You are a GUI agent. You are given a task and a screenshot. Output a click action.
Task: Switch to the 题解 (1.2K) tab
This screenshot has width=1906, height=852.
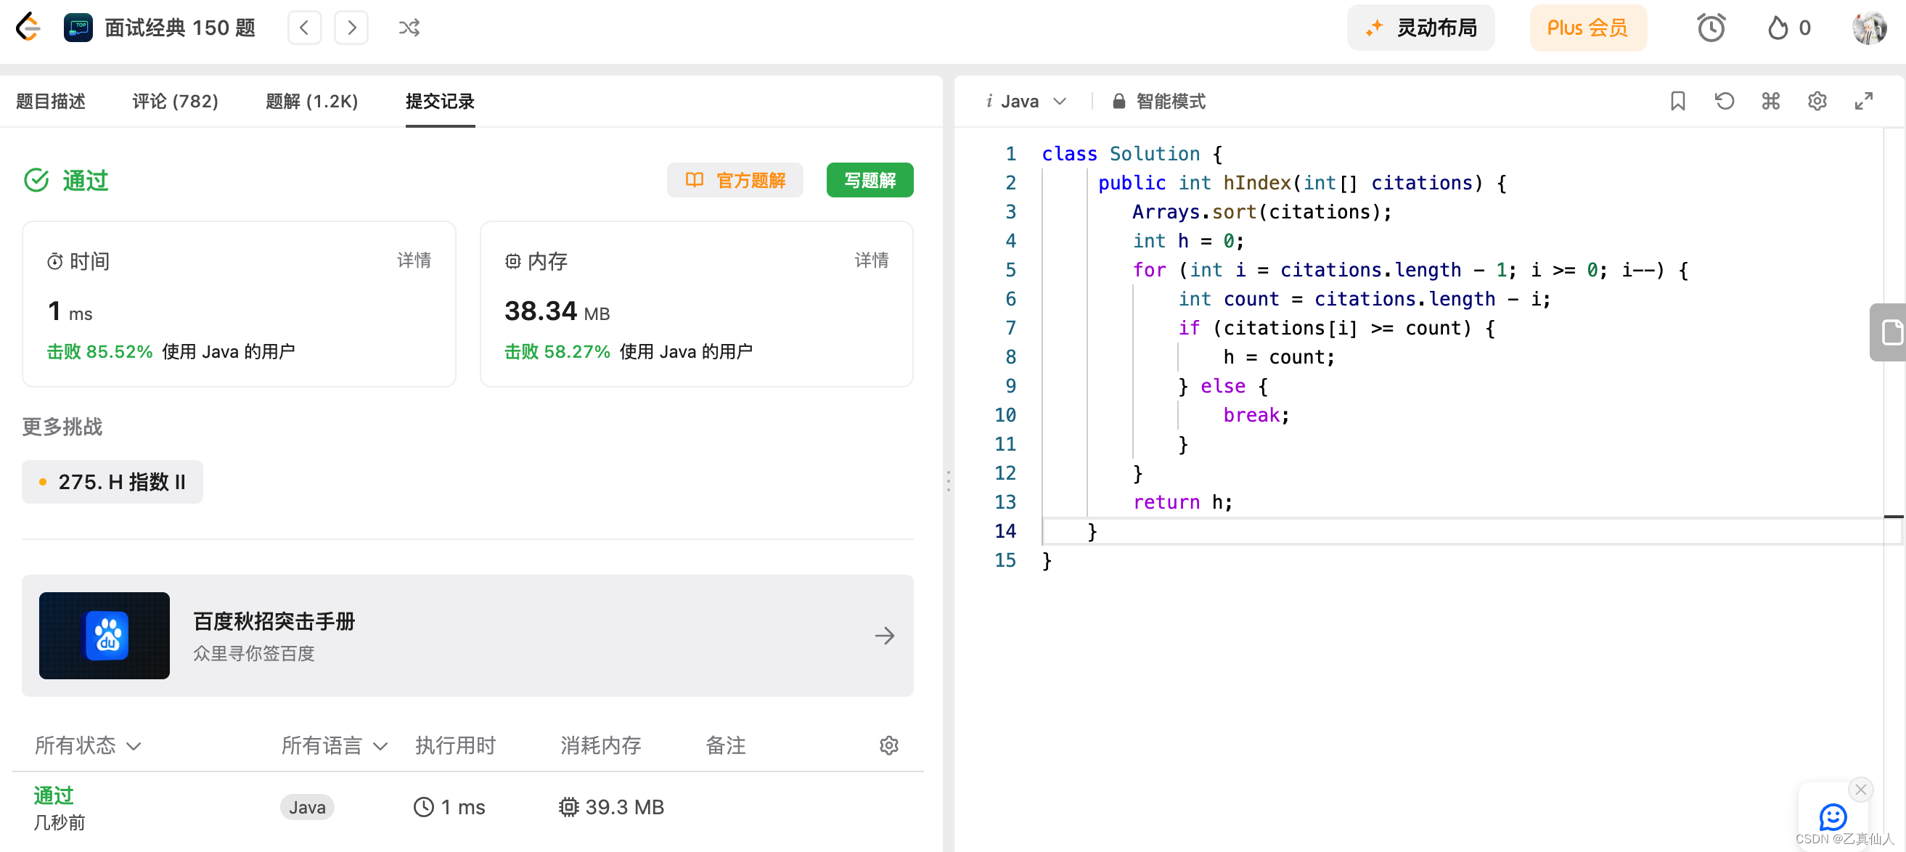coord(311,102)
